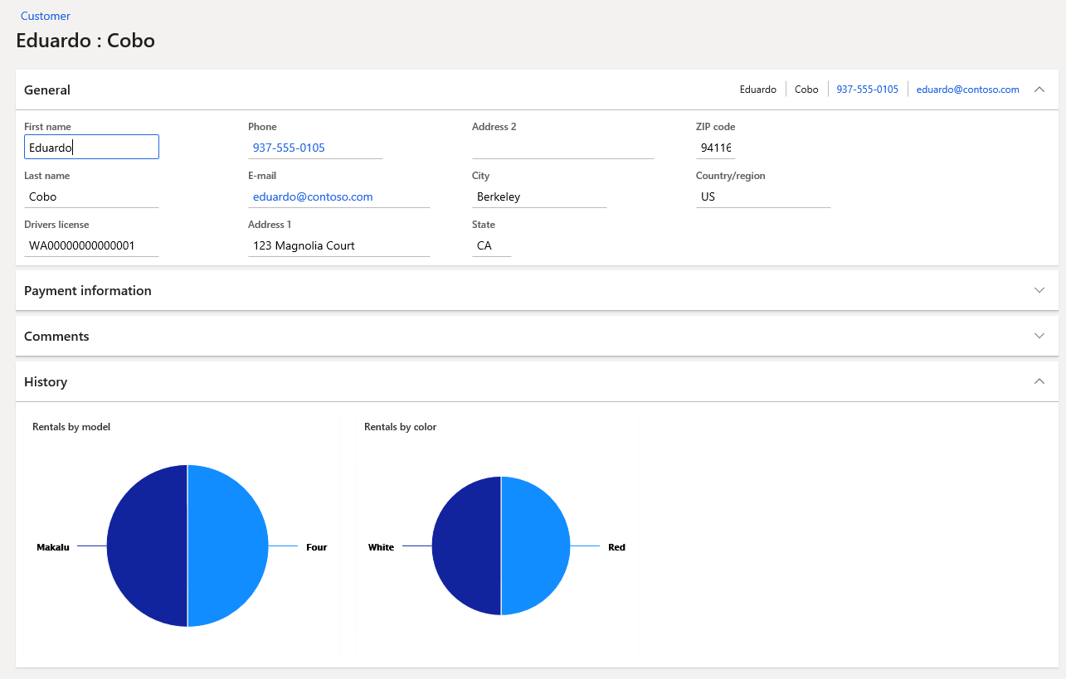Screen dimensions: 1066x679
Task: Collapse the History section
Action: point(1039,381)
